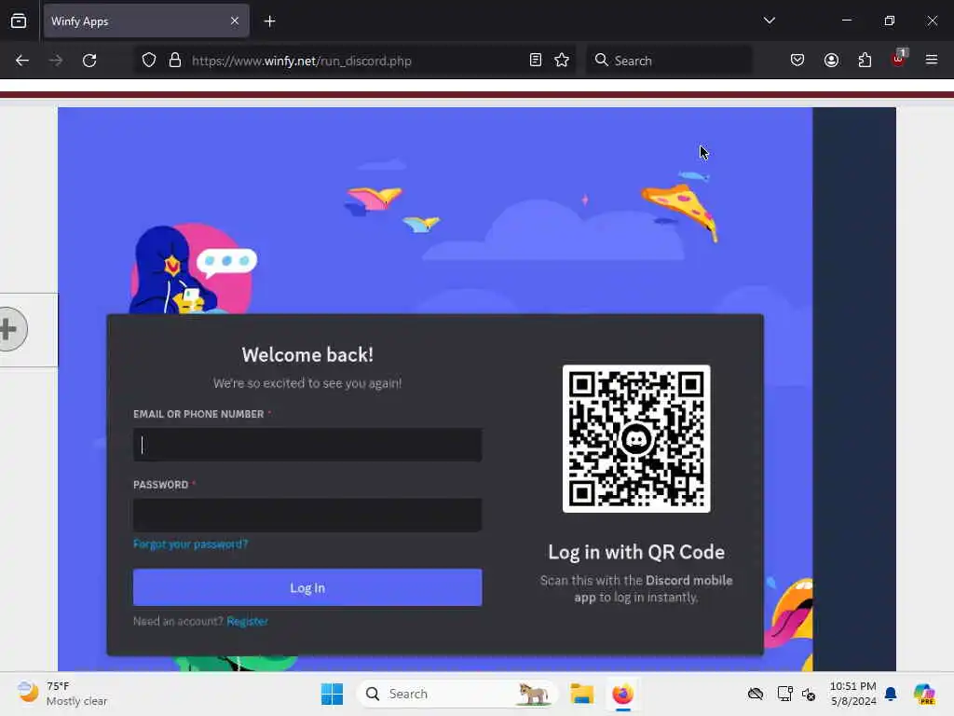Screen dimensions: 954x716
Task: Focus the Email or Phone Number field
Action: point(307,445)
